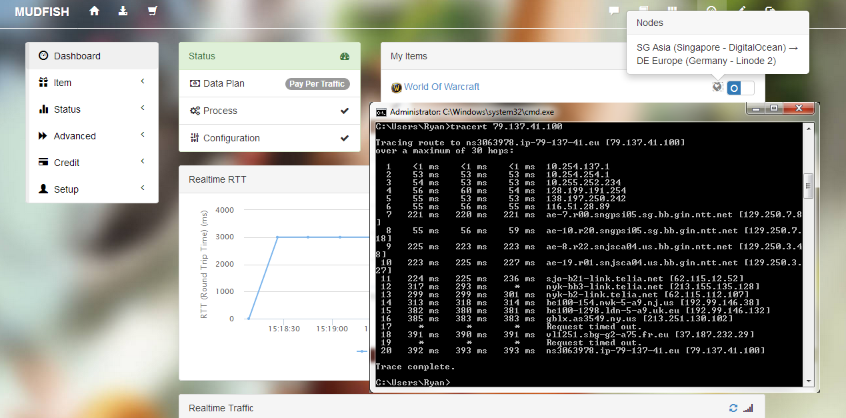
Task: Click the gauge icon in the Status panel header
Action: (345, 57)
